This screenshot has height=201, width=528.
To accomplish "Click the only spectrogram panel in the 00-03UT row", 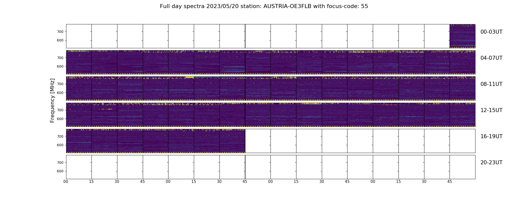I will (462, 36).
